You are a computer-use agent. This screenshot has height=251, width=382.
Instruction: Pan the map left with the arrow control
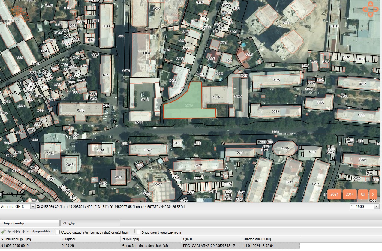coord(365,9)
